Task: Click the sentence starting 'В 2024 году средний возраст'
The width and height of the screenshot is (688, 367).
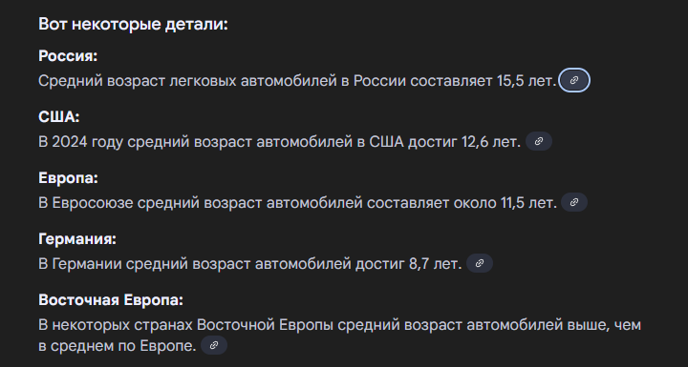Action: (x=279, y=142)
